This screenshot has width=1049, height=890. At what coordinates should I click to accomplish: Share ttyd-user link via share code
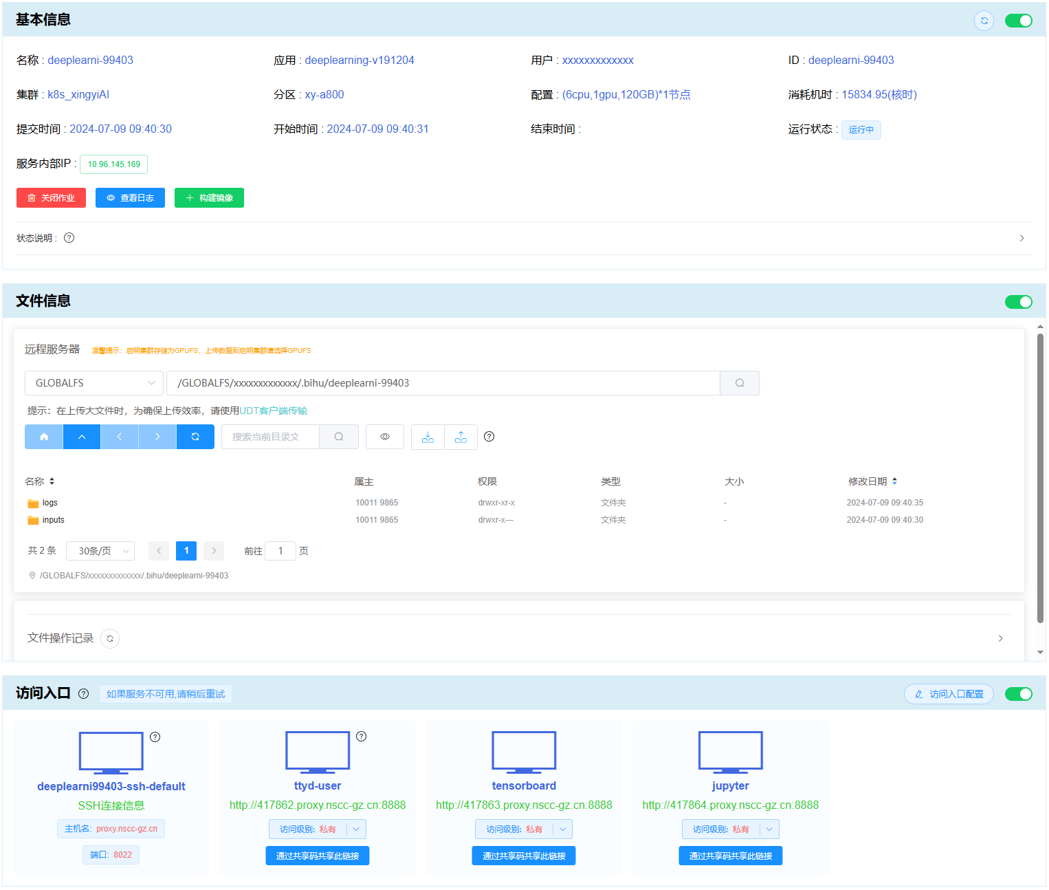coord(318,856)
